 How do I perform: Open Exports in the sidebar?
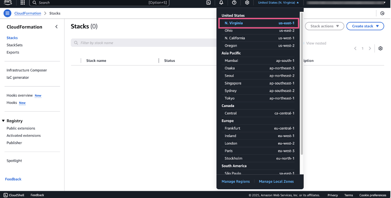[13, 52]
